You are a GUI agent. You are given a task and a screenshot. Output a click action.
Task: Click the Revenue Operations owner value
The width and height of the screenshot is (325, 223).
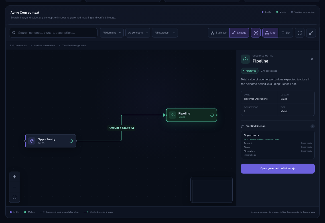tap(256, 99)
